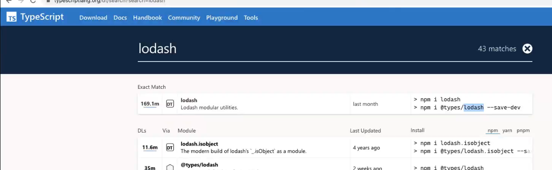Click the TypeScript logo

(x=35, y=17)
